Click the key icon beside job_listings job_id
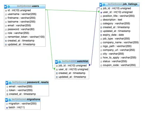This screenshot has height=114, width=145. [101, 9]
